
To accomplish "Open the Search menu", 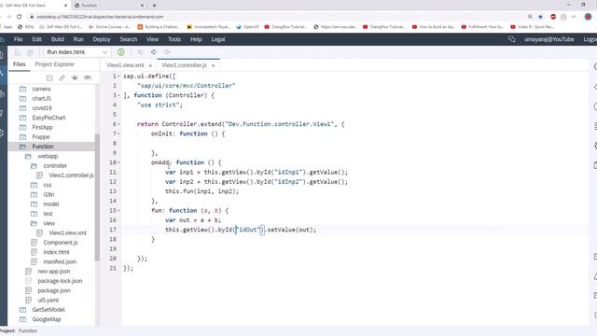I will tap(129, 39).
